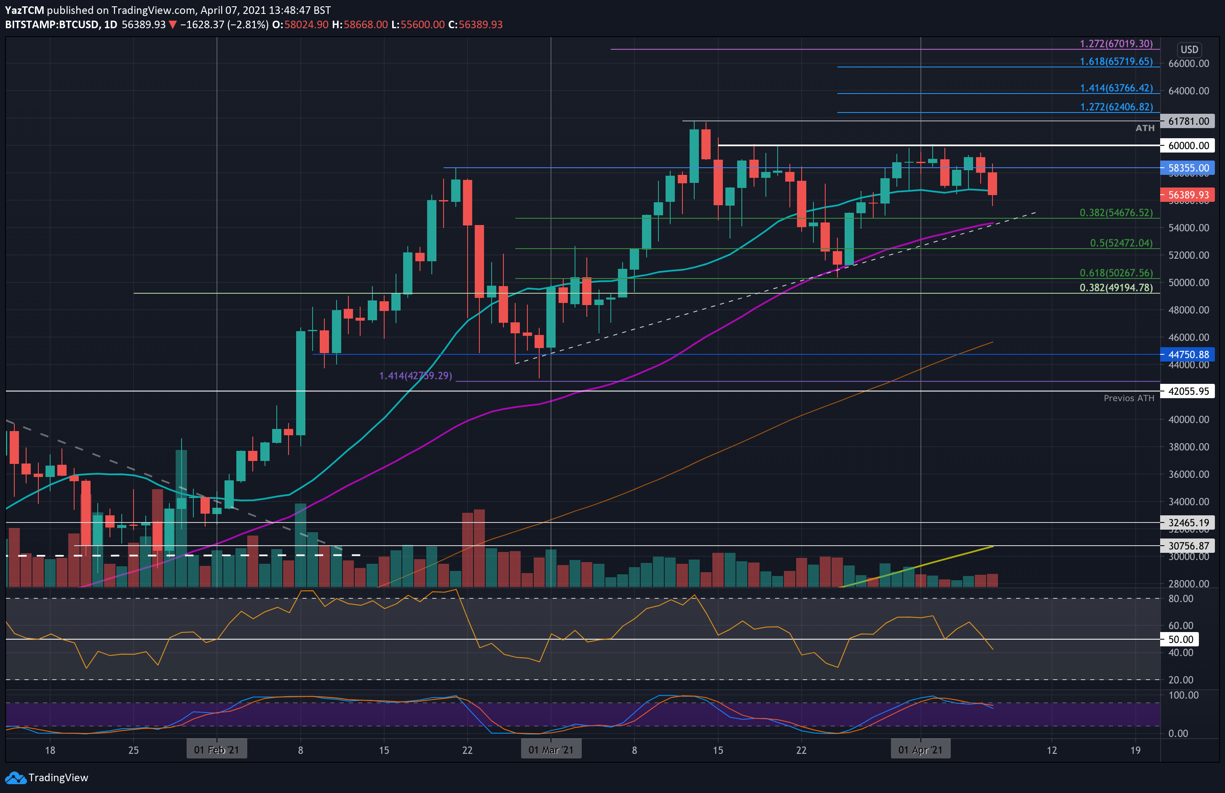Click the 1.272(67019.30) Fibonacci extension label

click(1116, 44)
